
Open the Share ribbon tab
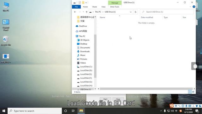94,7
